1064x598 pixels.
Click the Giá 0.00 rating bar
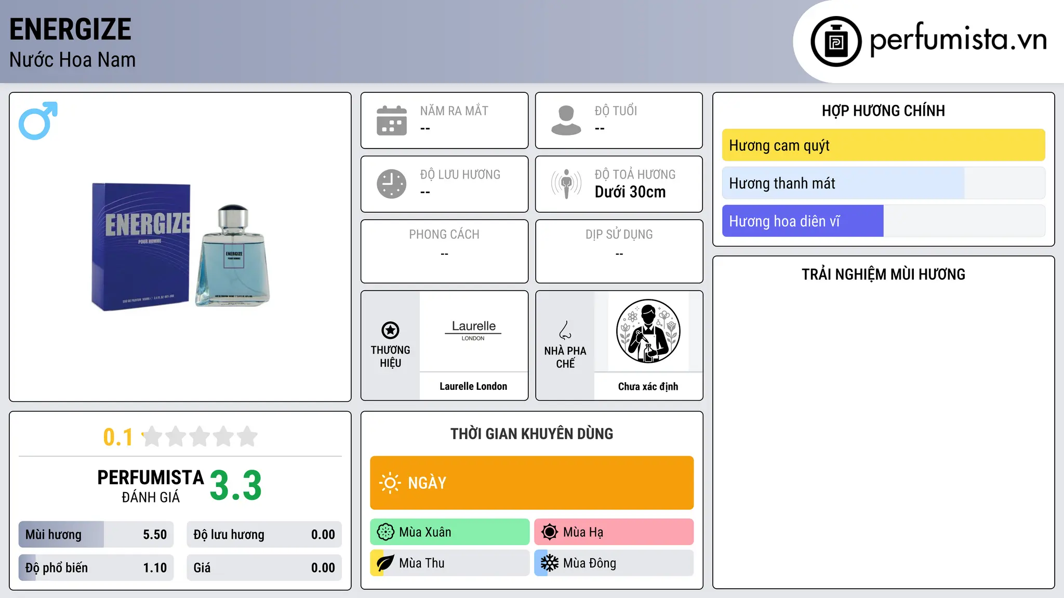click(264, 568)
